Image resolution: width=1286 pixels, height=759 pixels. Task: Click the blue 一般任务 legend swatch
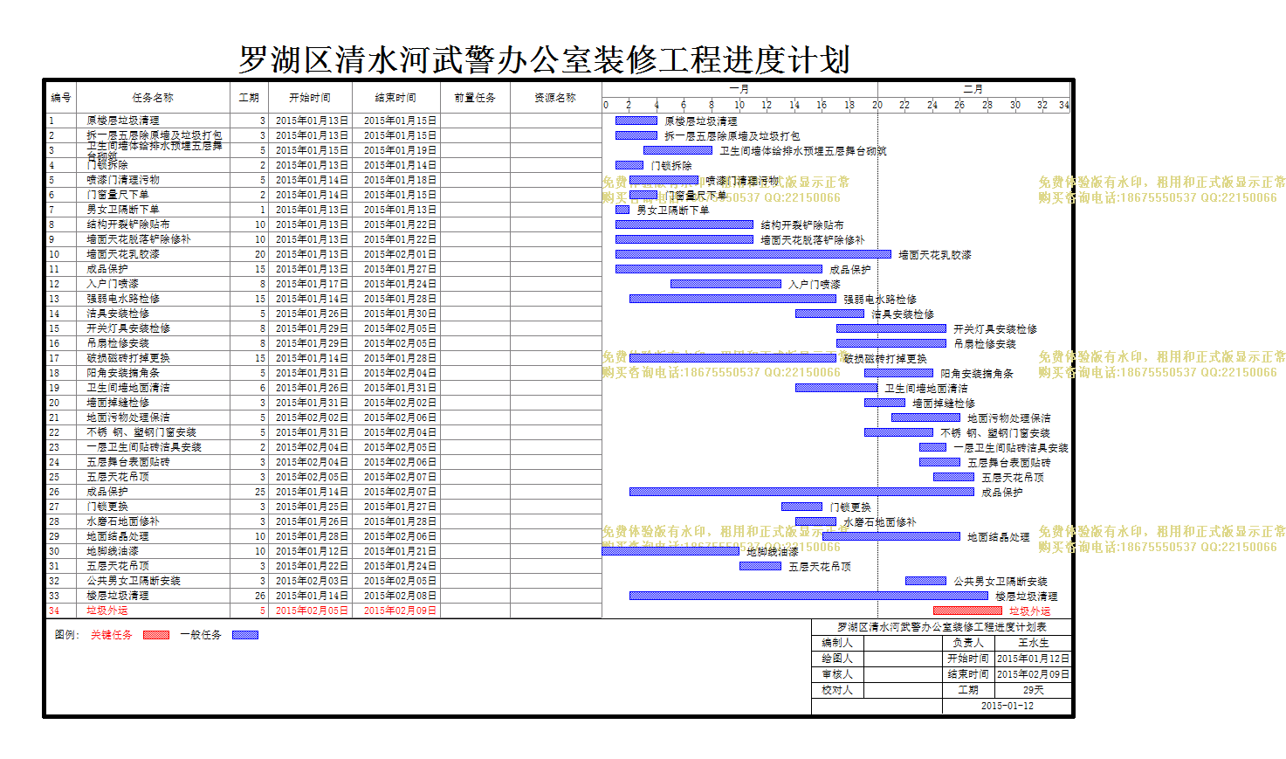pos(245,635)
